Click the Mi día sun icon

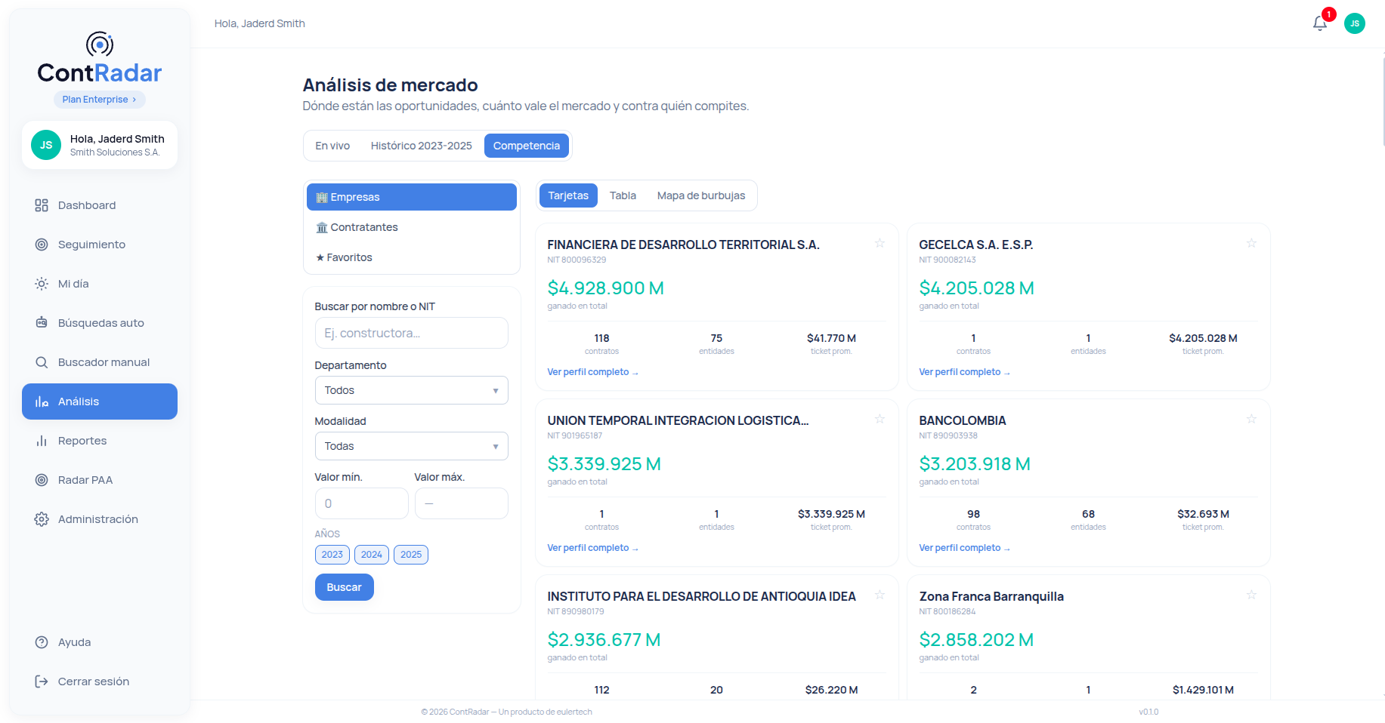tap(42, 284)
